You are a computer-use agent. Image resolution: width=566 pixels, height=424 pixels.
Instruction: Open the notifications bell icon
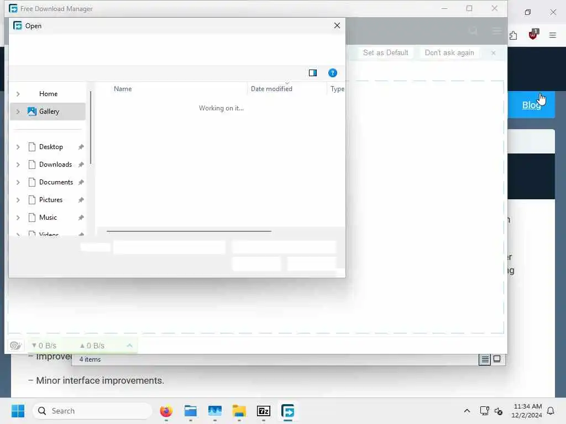pos(551,411)
